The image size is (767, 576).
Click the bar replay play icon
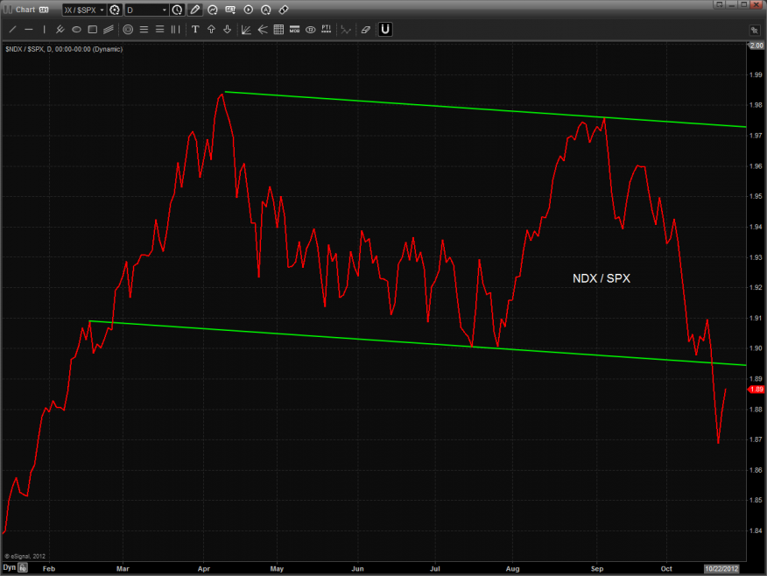(x=248, y=10)
